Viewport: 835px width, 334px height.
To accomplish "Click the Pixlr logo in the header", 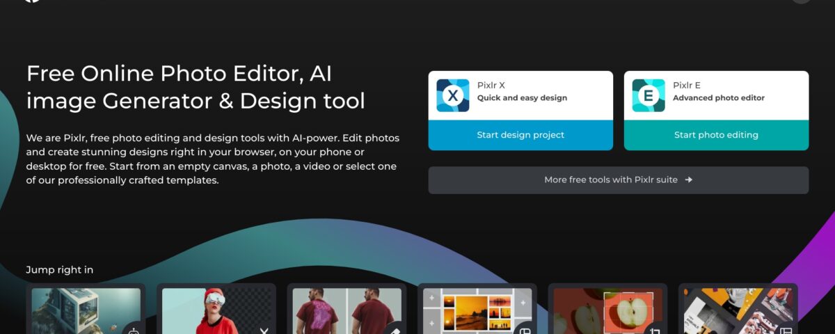I will point(31,1).
